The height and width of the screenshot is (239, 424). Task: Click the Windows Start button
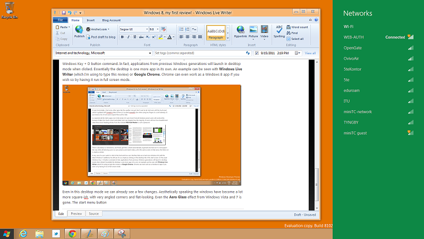[7, 234]
